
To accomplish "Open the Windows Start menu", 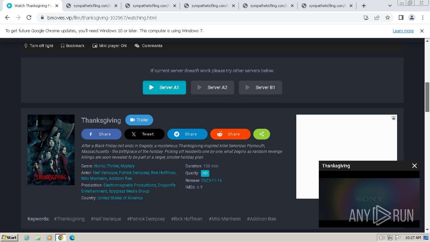I will tap(9, 237).
